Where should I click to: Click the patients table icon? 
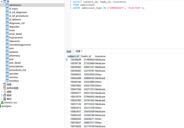click(x=7, y=52)
